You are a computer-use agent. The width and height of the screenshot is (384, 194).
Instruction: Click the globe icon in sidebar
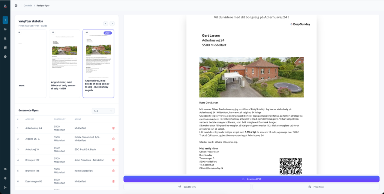tap(5, 56)
